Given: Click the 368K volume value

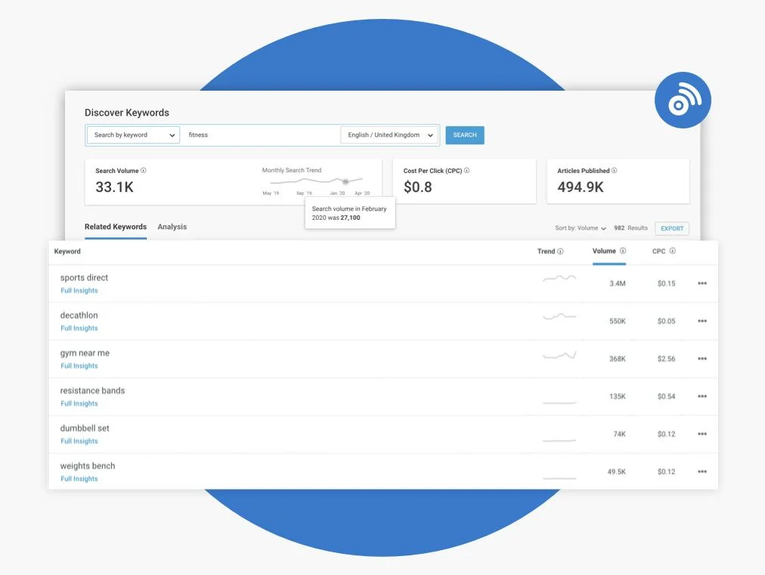Looking at the screenshot, I should point(617,358).
